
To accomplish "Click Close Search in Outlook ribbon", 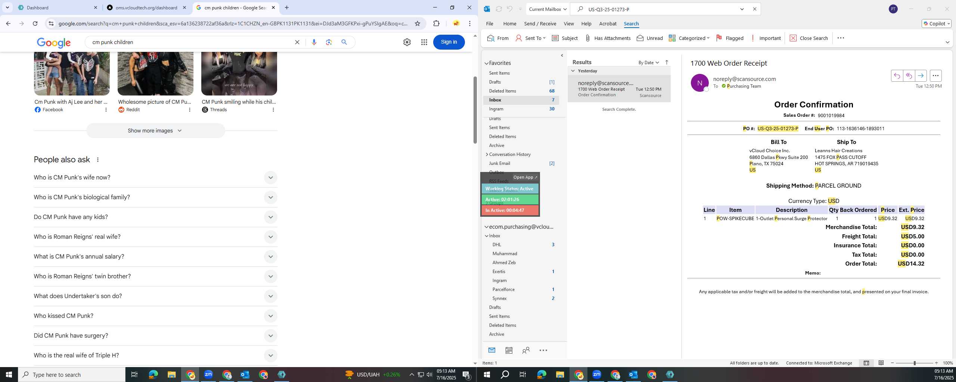I will tap(809, 38).
